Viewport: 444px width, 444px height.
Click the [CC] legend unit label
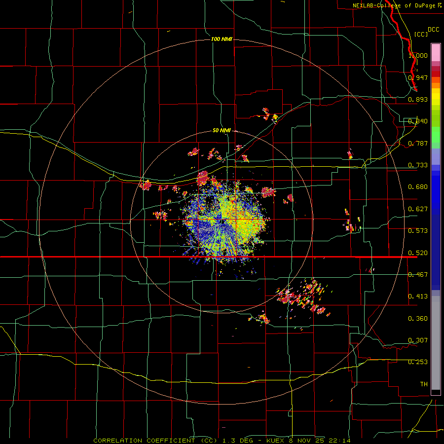(421, 34)
